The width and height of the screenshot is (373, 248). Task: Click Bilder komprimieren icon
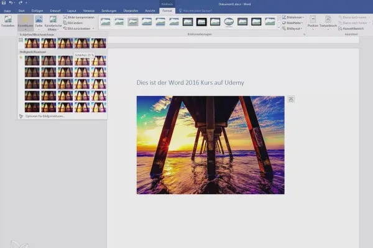coord(65,17)
